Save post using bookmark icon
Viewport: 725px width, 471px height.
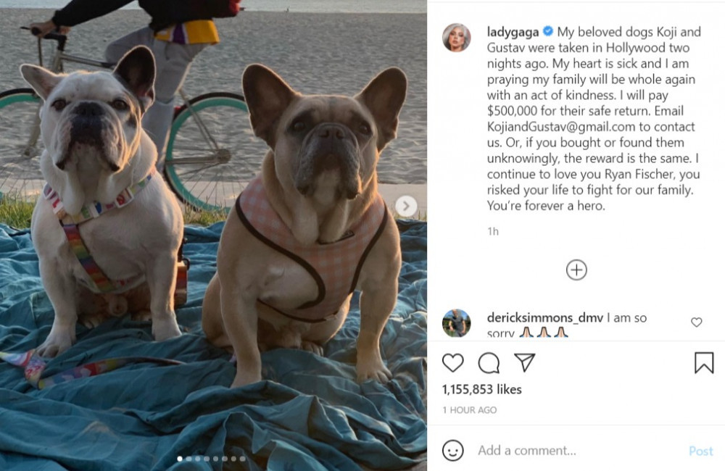tap(704, 362)
